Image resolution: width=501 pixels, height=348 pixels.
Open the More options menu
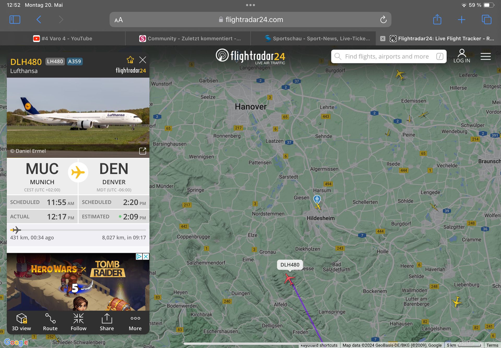[135, 322]
